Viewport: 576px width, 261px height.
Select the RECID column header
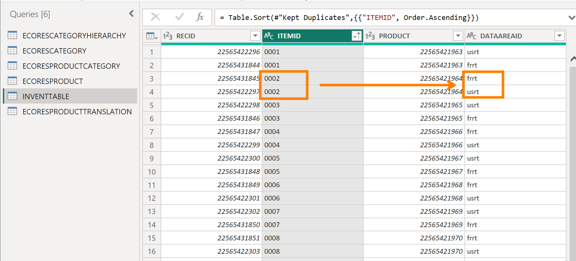[212, 36]
